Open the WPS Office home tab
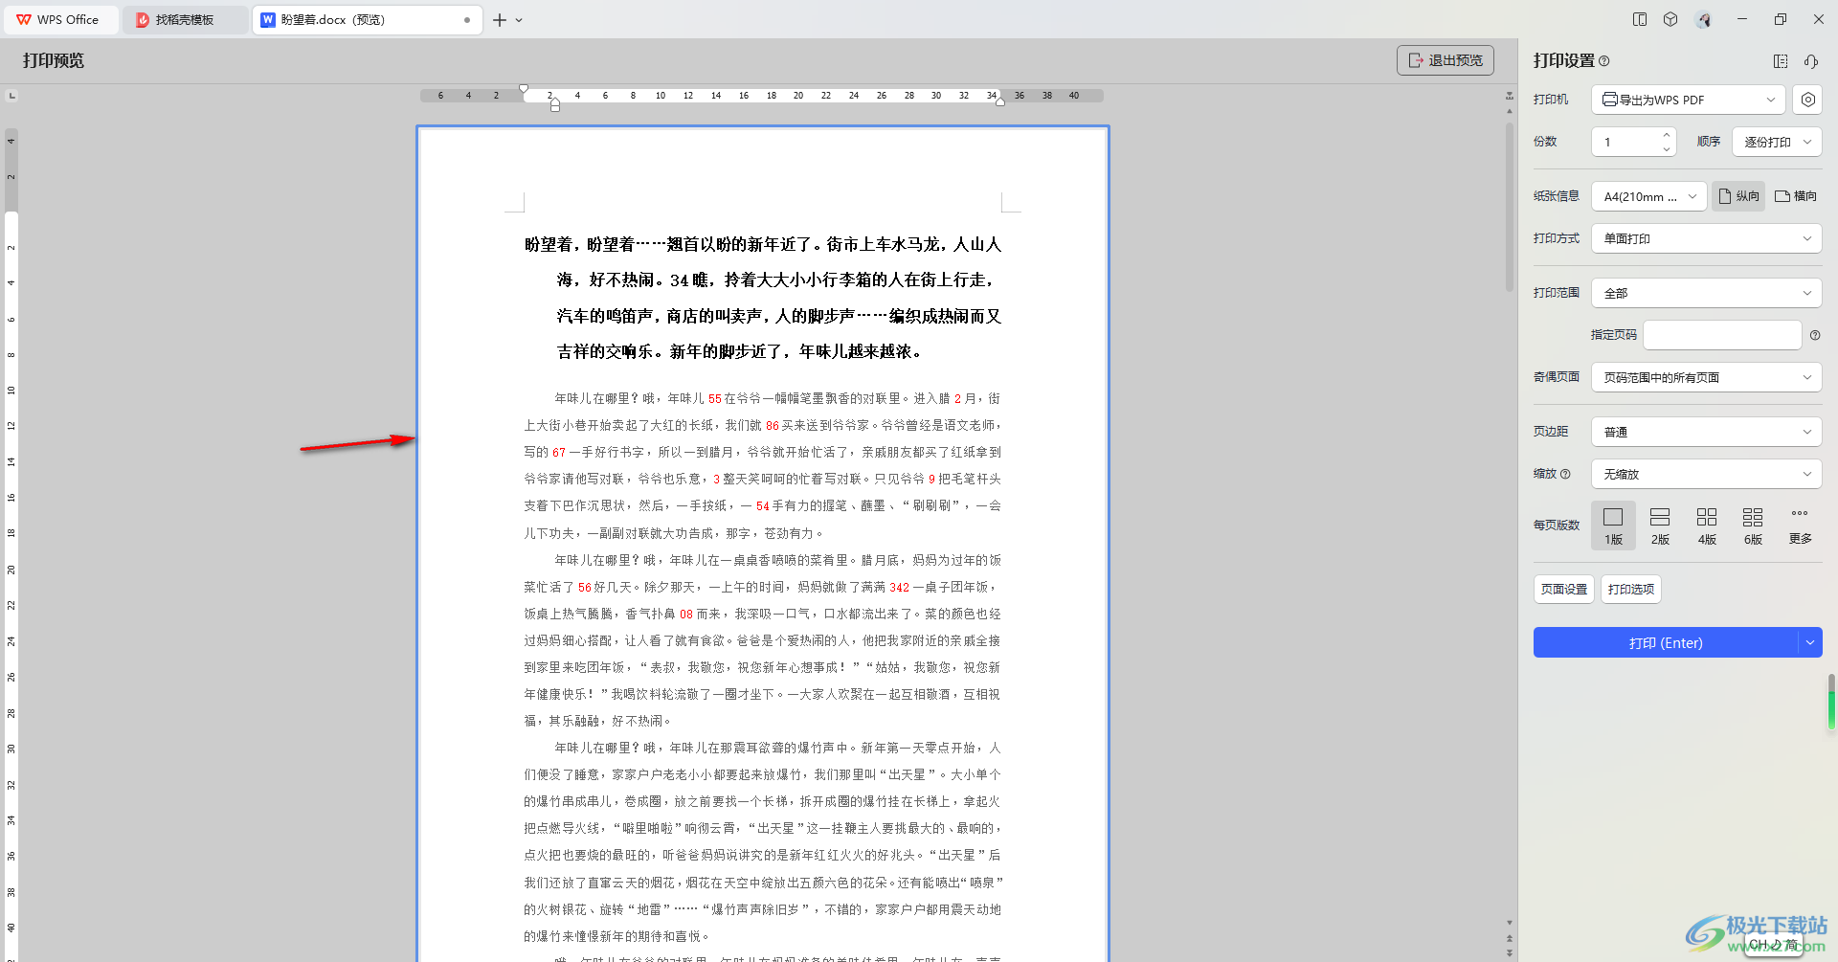This screenshot has width=1838, height=962. [59, 19]
